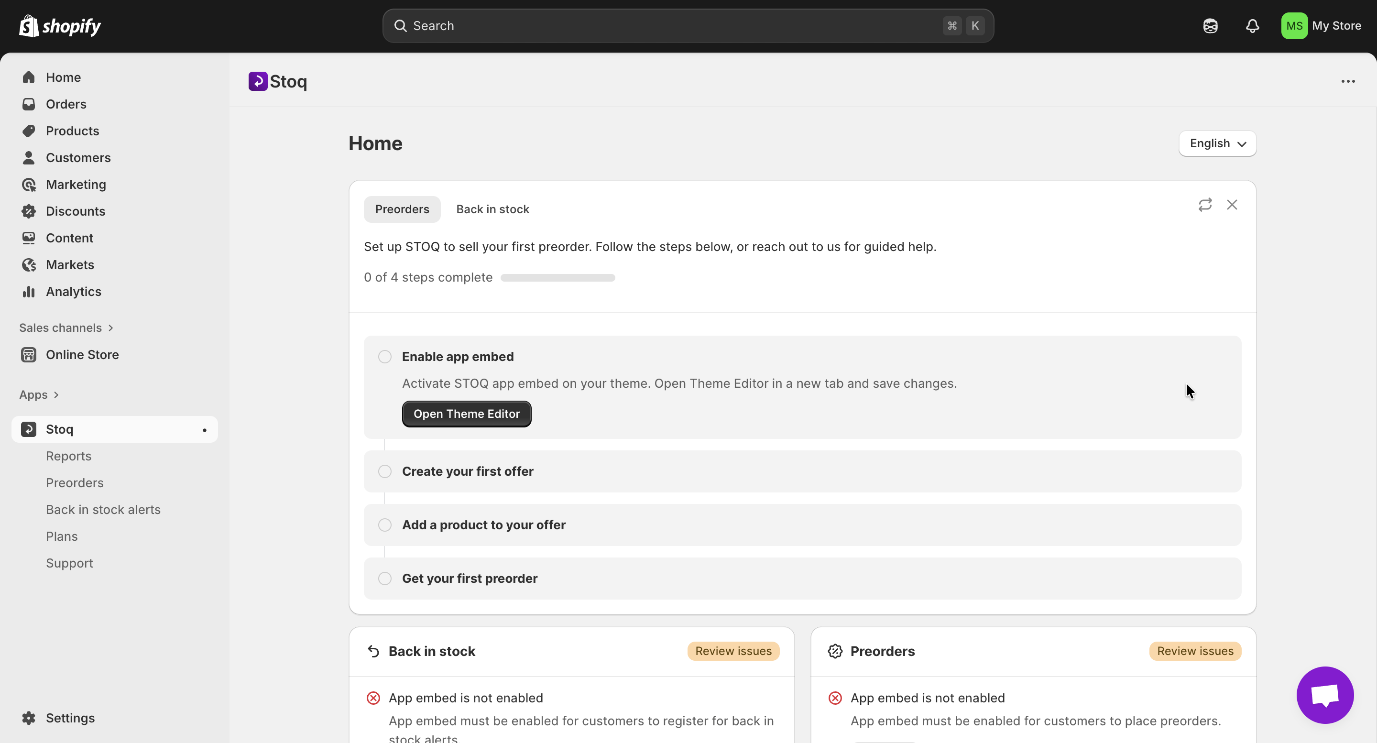Viewport: 1377px width, 743px height.
Task: Click the Marketing target icon in sidebar
Action: pos(29,185)
